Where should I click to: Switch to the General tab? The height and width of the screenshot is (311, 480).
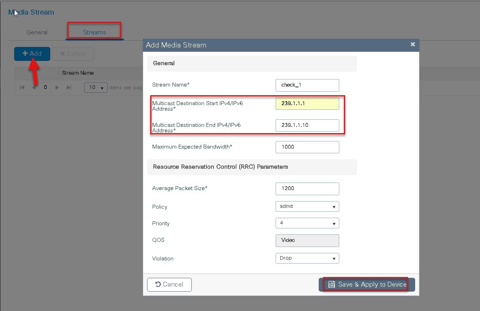pos(37,32)
